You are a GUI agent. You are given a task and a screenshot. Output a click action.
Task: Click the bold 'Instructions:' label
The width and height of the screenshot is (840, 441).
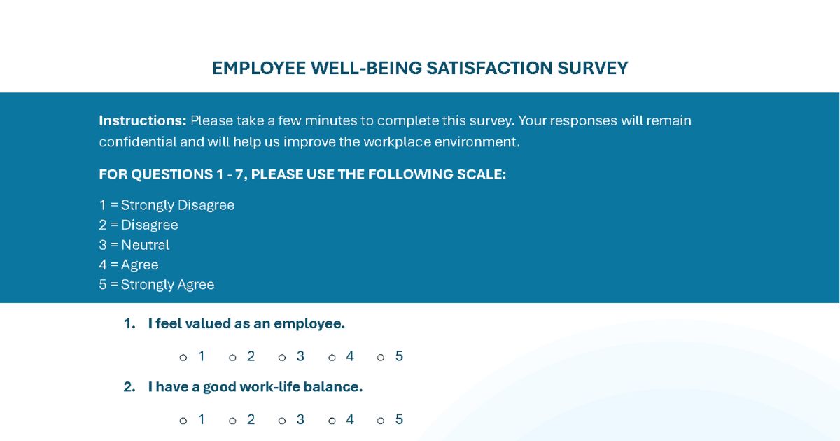tap(142, 120)
